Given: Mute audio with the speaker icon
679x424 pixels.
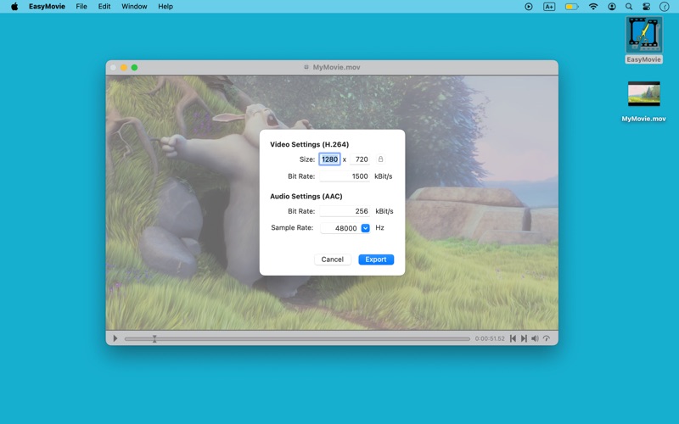Looking at the screenshot, I should (536, 338).
